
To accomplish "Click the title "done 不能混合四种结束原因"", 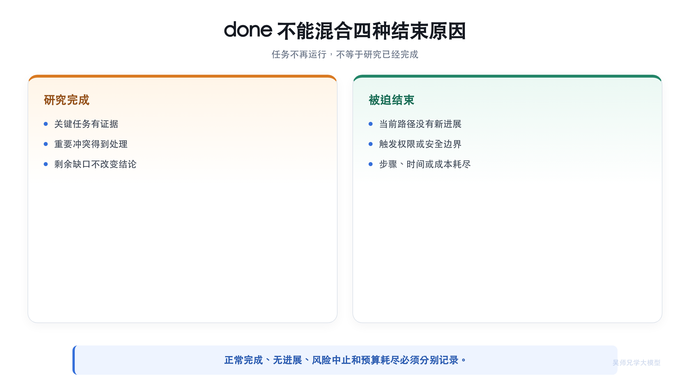I will [x=345, y=30].
